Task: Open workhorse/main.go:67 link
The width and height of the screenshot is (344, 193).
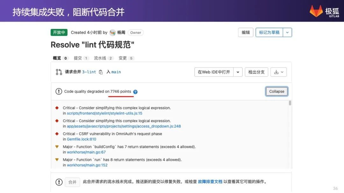Action: click(86, 152)
